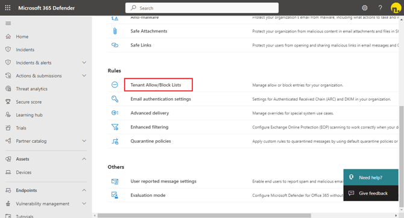Click the Partner catalog icon
This screenshot has height=218, width=404.
pos(8,141)
